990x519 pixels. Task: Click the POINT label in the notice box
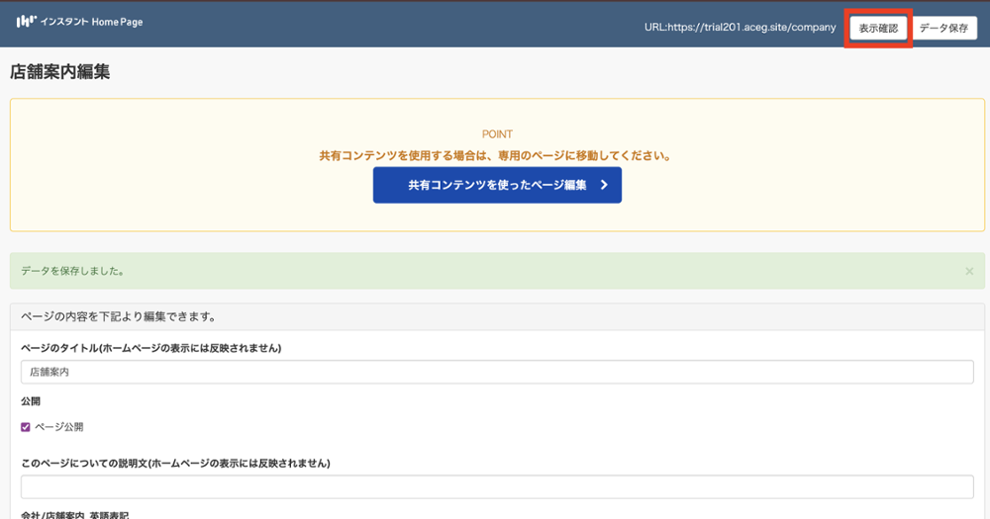tap(497, 134)
